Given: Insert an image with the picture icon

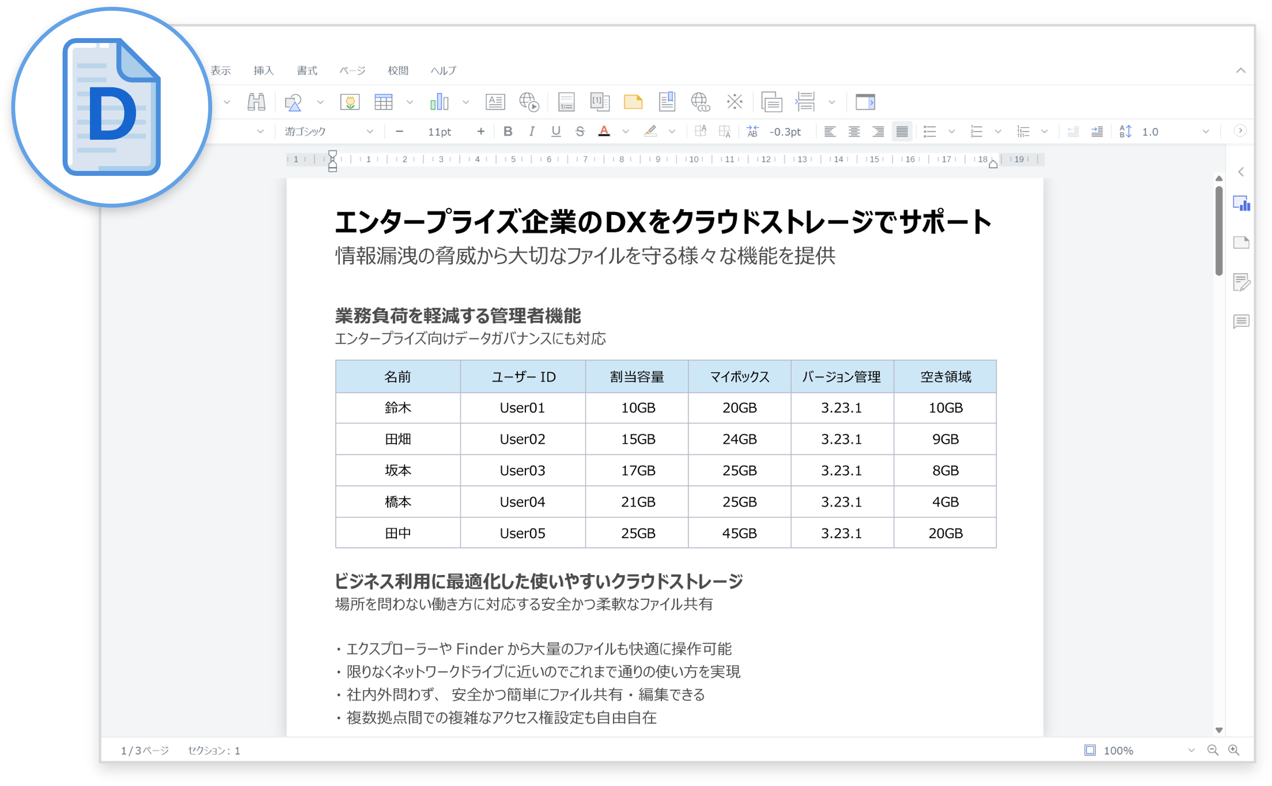Looking at the screenshot, I should click(350, 102).
